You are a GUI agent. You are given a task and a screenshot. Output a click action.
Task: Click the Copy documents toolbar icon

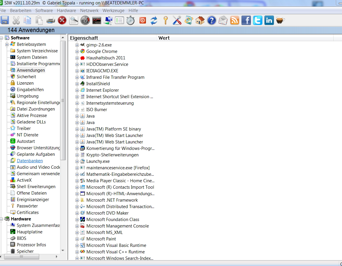pos(27,20)
